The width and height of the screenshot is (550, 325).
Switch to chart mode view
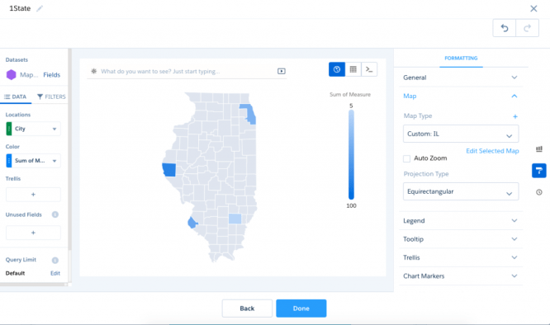[337, 69]
